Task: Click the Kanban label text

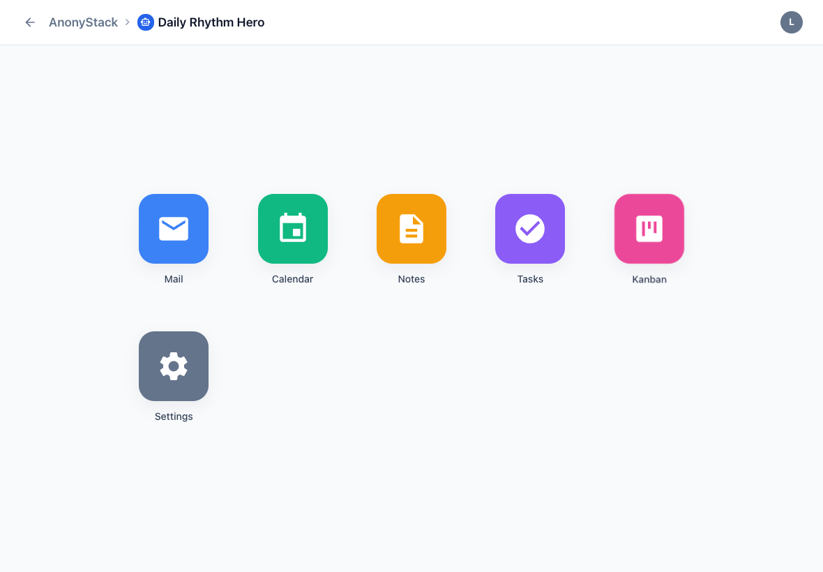Action: click(x=649, y=279)
